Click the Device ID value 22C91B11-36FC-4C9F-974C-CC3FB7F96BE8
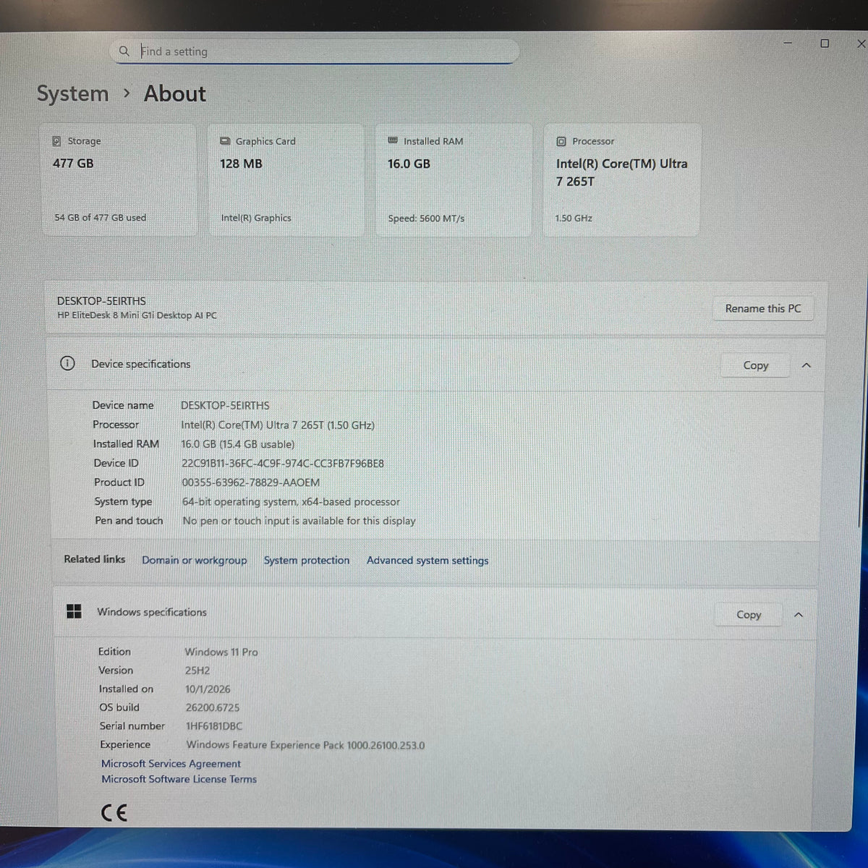 pos(283,464)
